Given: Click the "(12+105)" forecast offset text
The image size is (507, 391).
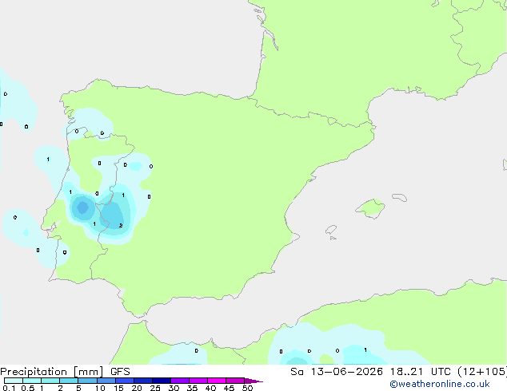Looking at the screenshot, I should click(x=482, y=372).
